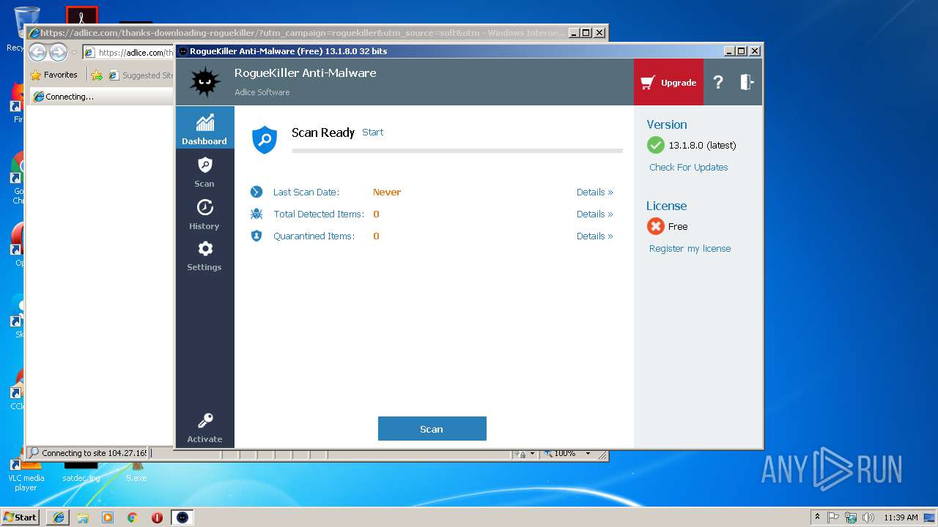Click the network tray icon
Screen dimensions: 938x527
click(851, 517)
